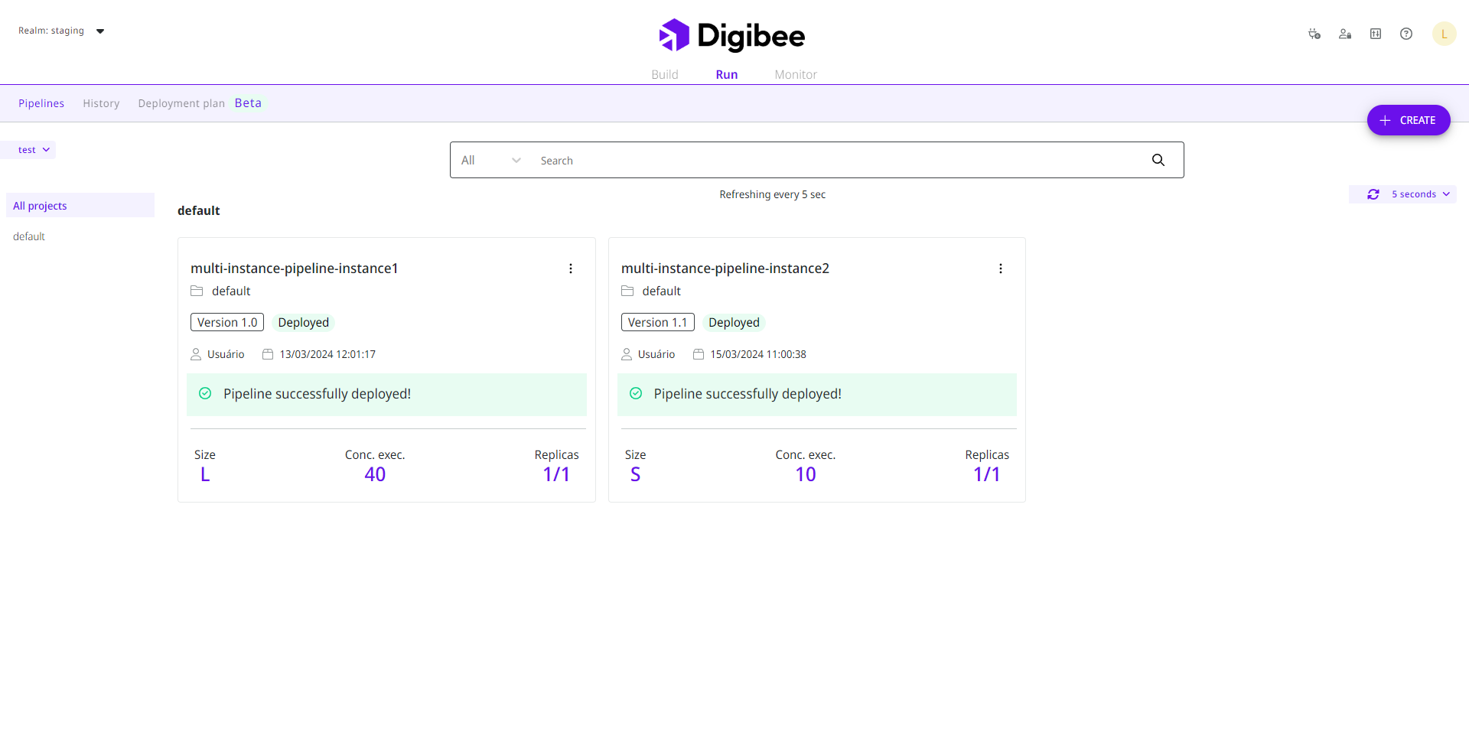The height and width of the screenshot is (729, 1469).
Task: Open the connectivity plug icon in header
Action: (1314, 34)
